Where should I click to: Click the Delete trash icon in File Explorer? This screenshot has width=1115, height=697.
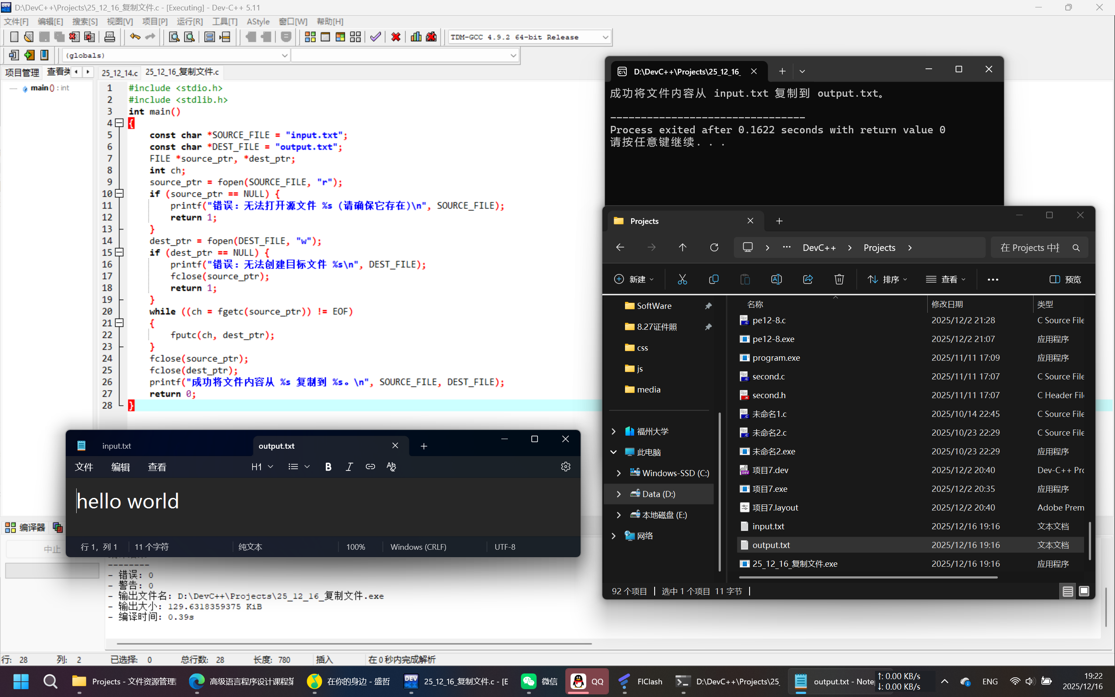(838, 279)
